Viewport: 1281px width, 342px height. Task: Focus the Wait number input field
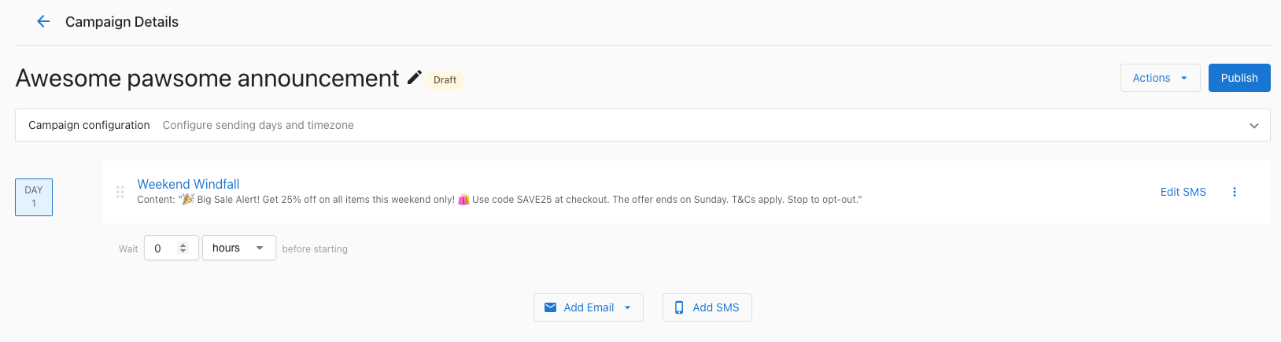point(163,248)
